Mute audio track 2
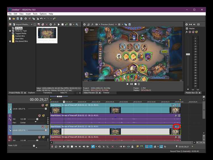The image size is (213, 160). (39, 116)
